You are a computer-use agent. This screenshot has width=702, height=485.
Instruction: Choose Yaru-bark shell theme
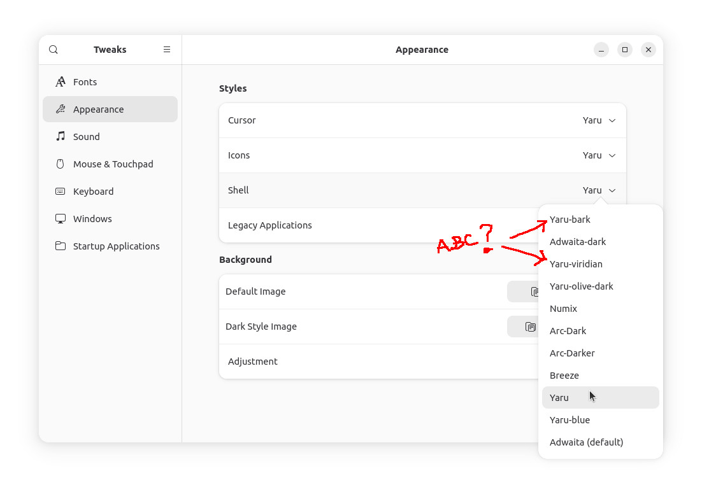(x=570, y=220)
